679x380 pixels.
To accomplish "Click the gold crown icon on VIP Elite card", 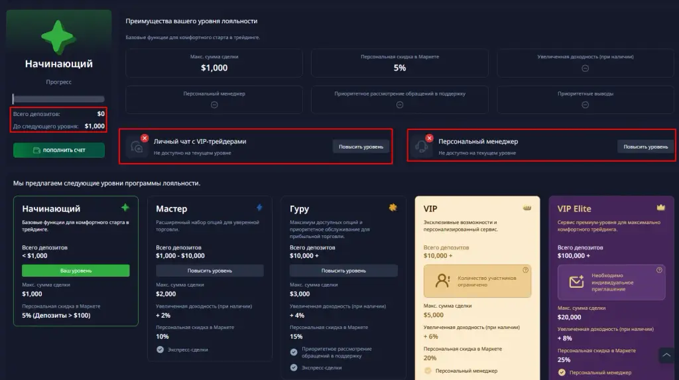I will (661, 208).
